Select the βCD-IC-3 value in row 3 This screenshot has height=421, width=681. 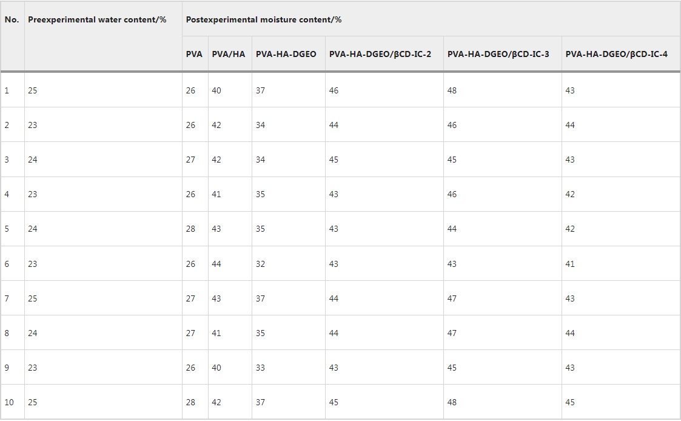[452, 160]
